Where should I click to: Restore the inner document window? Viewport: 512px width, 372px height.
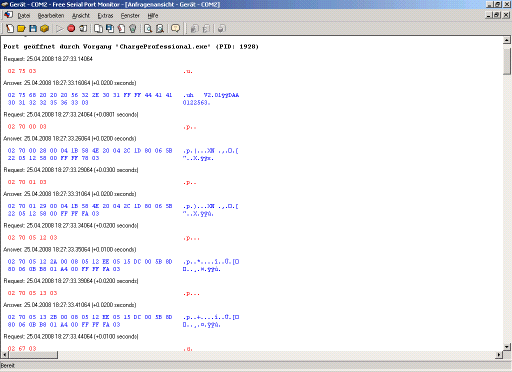coord(496,15)
